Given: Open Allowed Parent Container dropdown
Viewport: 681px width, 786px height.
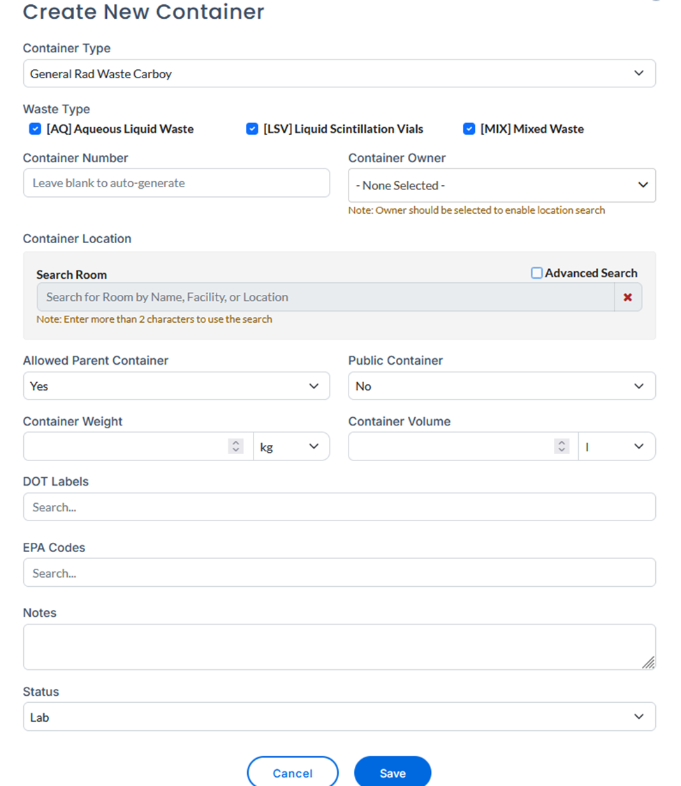Looking at the screenshot, I should click(x=177, y=386).
